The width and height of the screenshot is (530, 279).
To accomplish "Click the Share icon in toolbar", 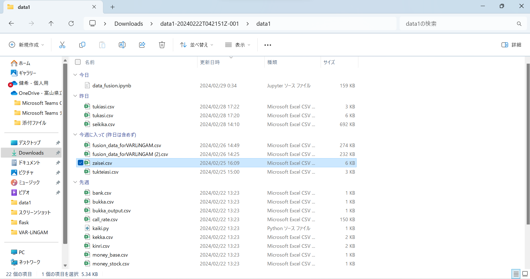I will pyautogui.click(x=142, y=45).
